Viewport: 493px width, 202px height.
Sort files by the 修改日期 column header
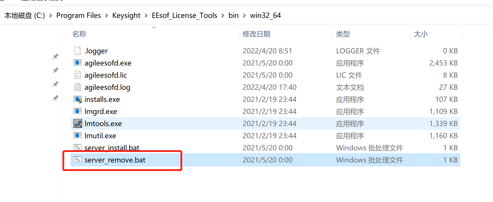pyautogui.click(x=256, y=34)
